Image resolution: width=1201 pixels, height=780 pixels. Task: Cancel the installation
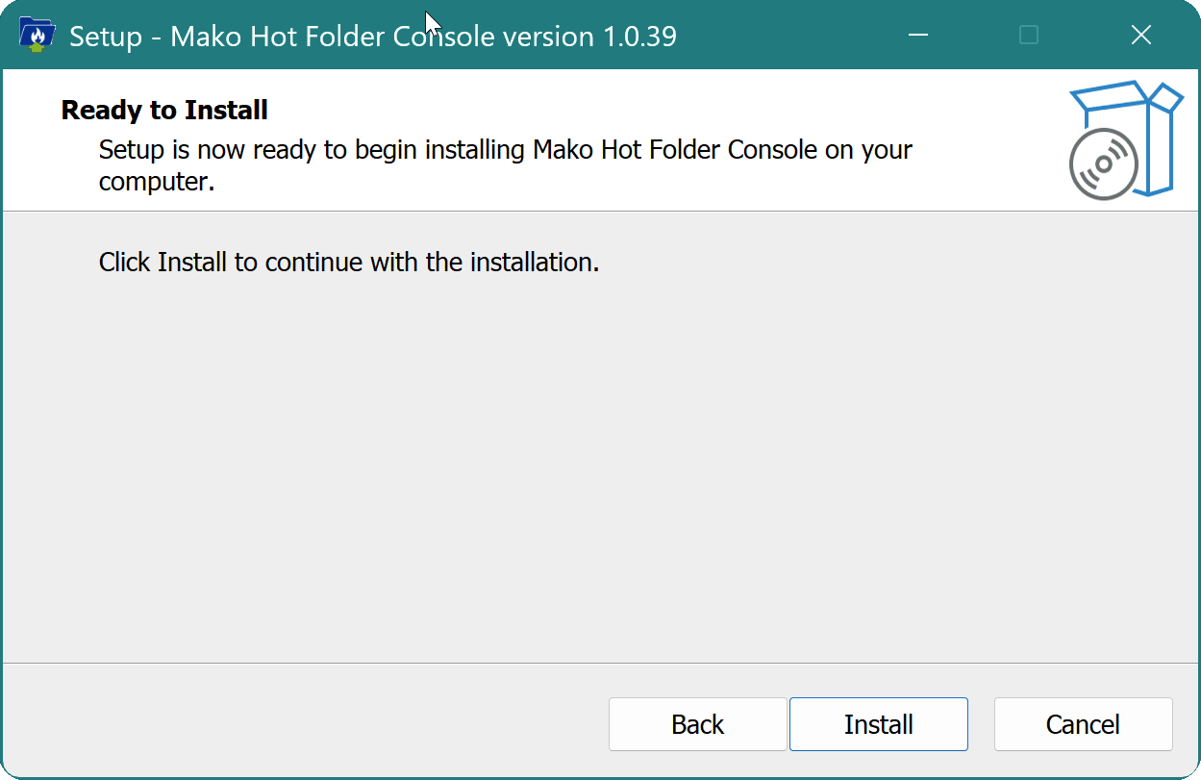(1083, 724)
